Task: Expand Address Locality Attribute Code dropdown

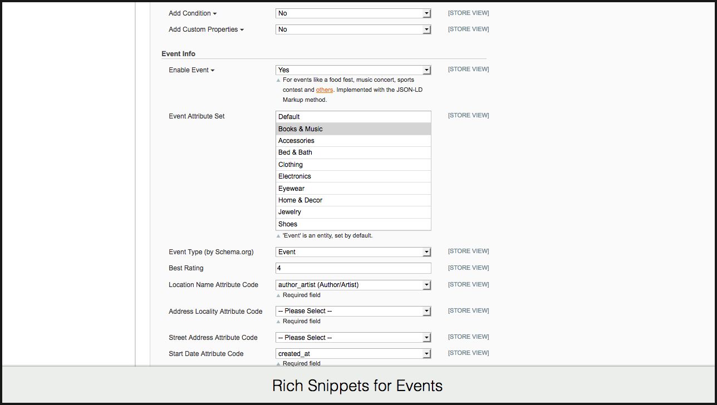Action: pos(353,311)
